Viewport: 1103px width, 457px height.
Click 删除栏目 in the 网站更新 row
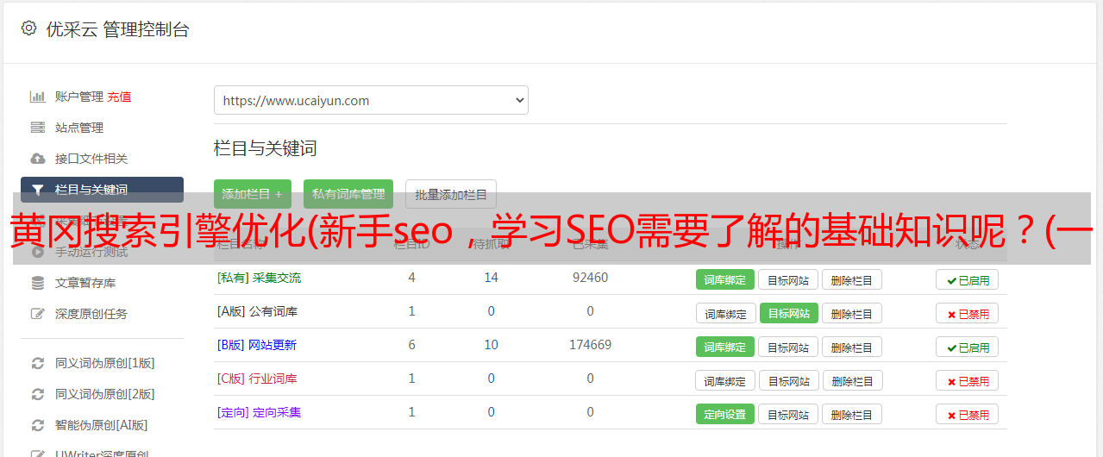pyautogui.click(x=852, y=347)
